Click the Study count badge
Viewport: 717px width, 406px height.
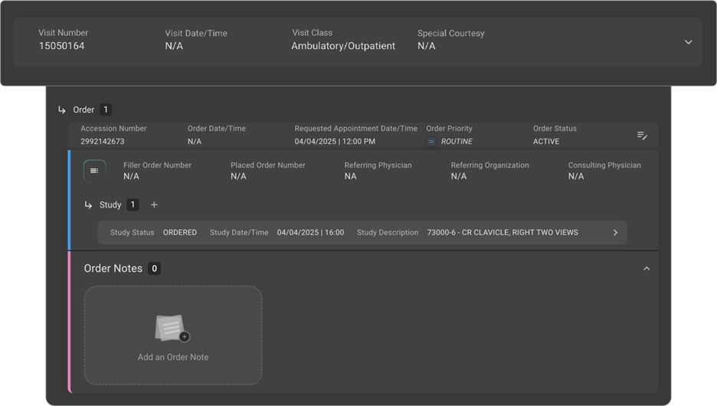pyautogui.click(x=133, y=205)
